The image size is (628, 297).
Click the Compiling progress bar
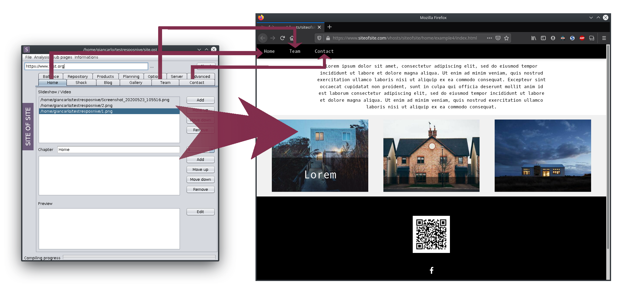pos(139,257)
